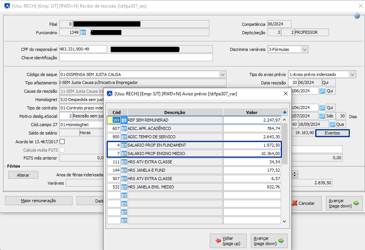This screenshot has height=250, width=365.
Task: Click the blue plus icon beside Valor header
Action: tap(285, 112)
